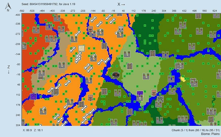
Task: Select the ravine icon beneath the mossy cobblestone dungeon
Action: pyautogui.click(x=159, y=104)
